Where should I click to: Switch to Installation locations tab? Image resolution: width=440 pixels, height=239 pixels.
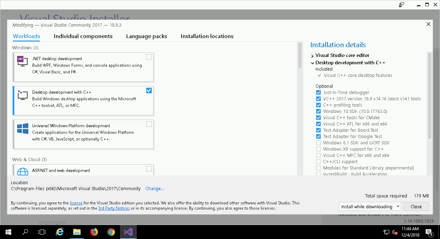[x=207, y=36]
